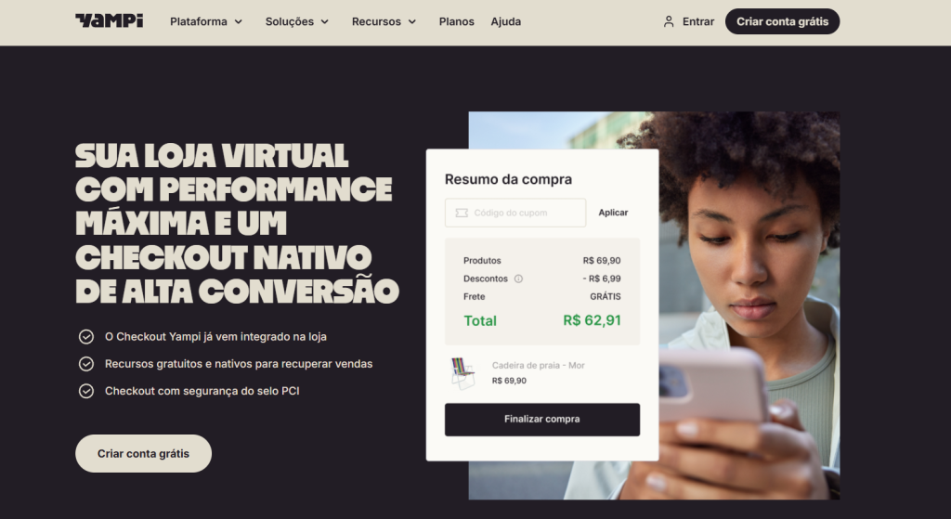Click the user profile icon beside Entrar
This screenshot has height=519, width=951.
pyautogui.click(x=669, y=22)
